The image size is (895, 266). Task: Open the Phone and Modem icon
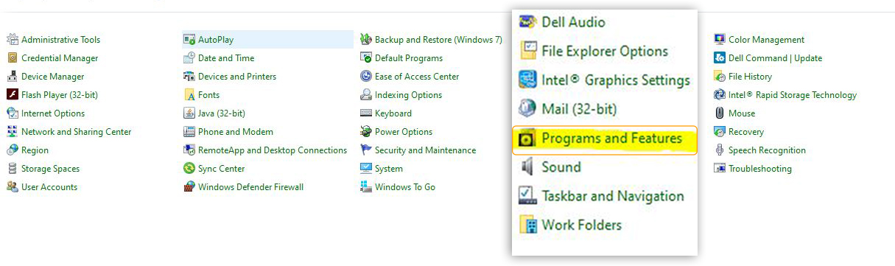(x=189, y=132)
